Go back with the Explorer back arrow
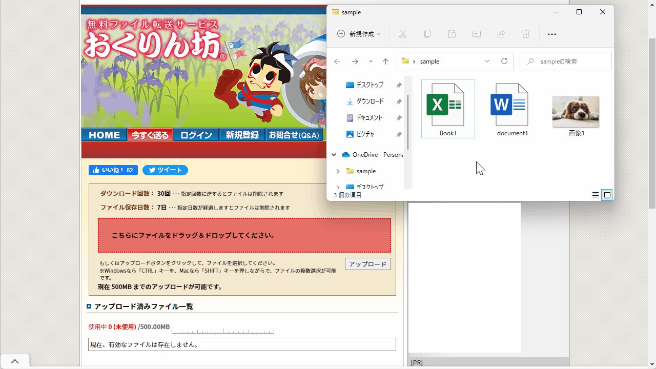This screenshot has width=656, height=369. (x=337, y=61)
